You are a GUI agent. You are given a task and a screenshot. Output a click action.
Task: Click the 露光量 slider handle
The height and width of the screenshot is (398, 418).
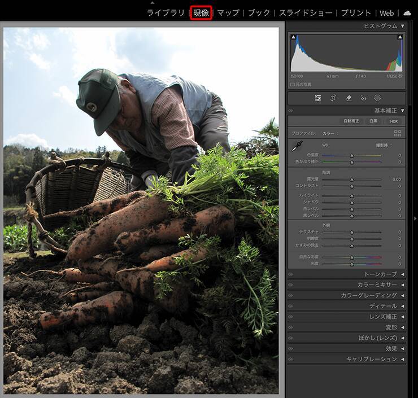pos(351,180)
